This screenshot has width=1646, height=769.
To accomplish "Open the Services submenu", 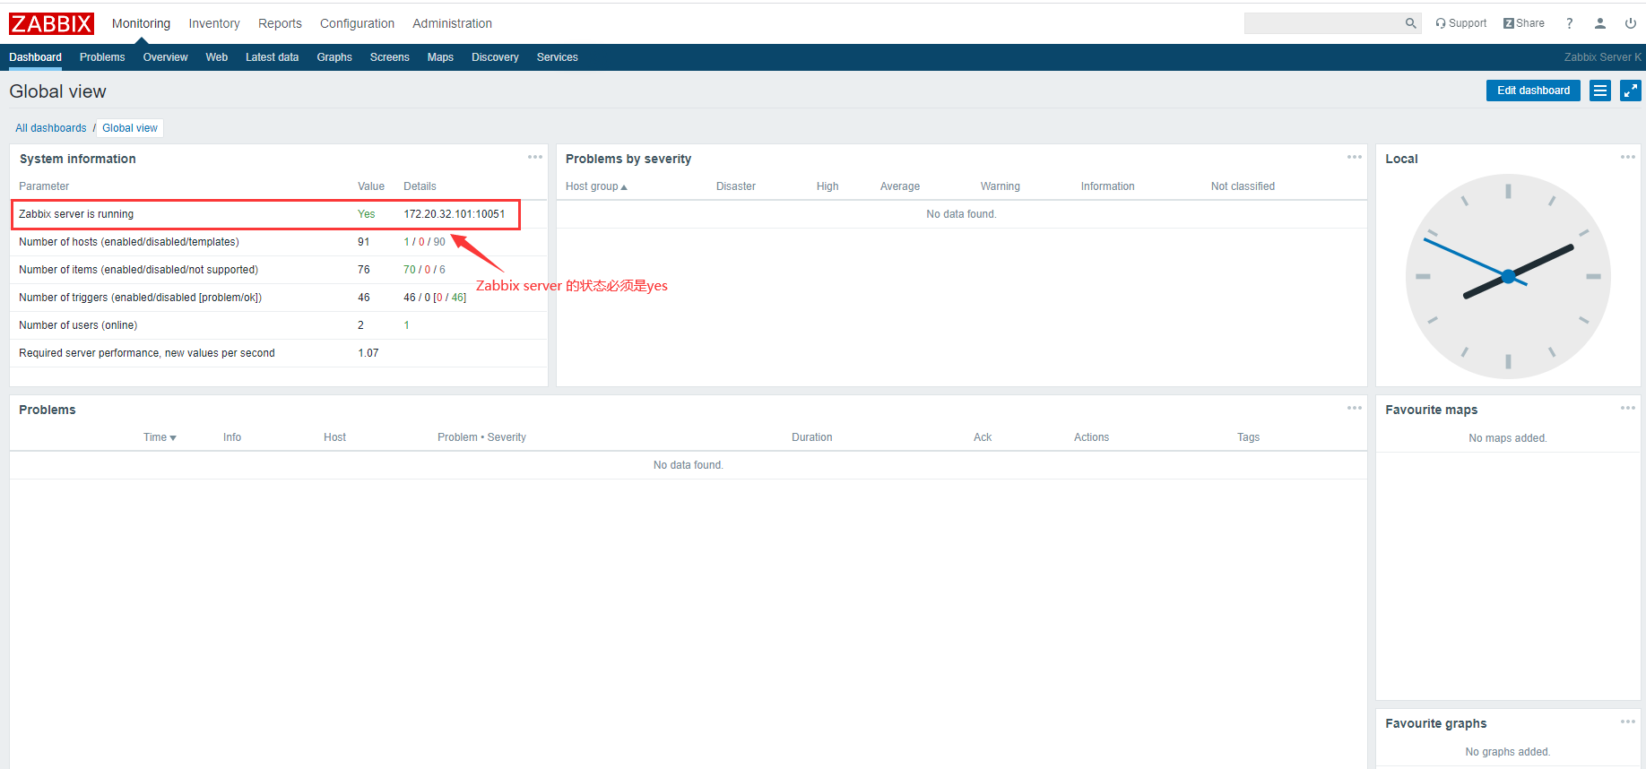I will 557,57.
